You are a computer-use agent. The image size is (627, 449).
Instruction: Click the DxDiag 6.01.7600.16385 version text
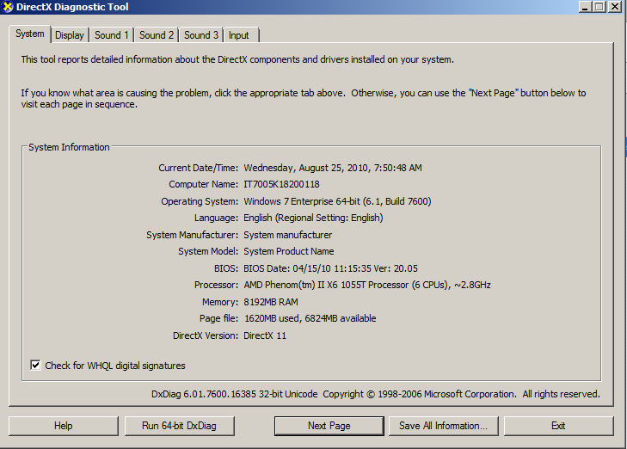(234, 394)
